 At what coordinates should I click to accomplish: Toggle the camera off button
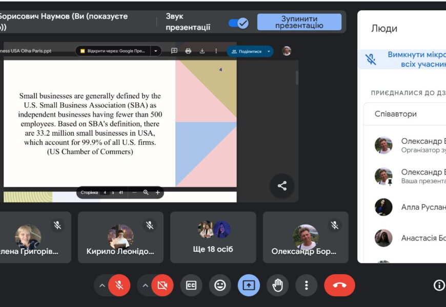[163, 286]
